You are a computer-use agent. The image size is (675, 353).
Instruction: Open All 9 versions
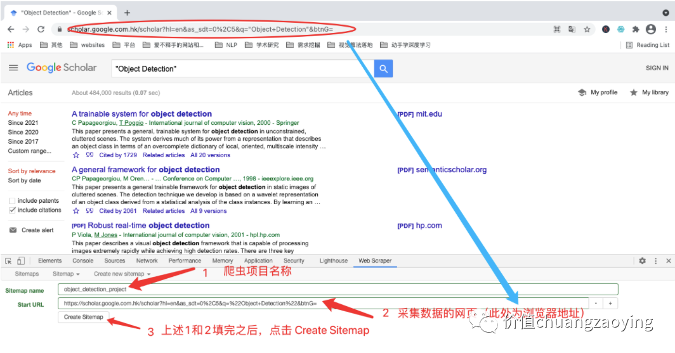pos(208,211)
